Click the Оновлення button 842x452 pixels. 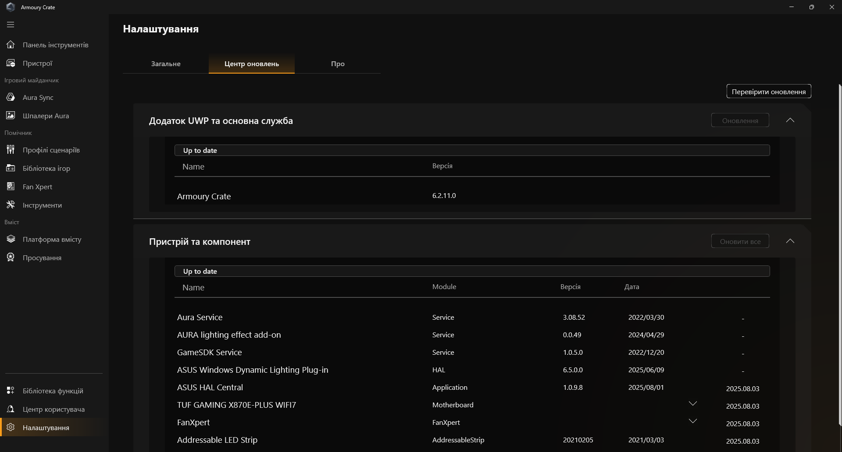[x=740, y=120]
